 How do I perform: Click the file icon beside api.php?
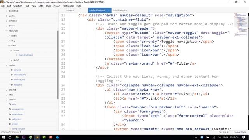[12, 70]
